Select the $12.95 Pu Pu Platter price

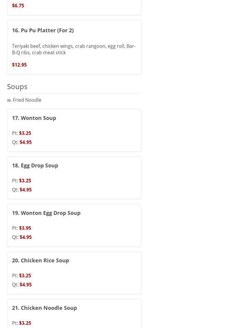pos(19,65)
